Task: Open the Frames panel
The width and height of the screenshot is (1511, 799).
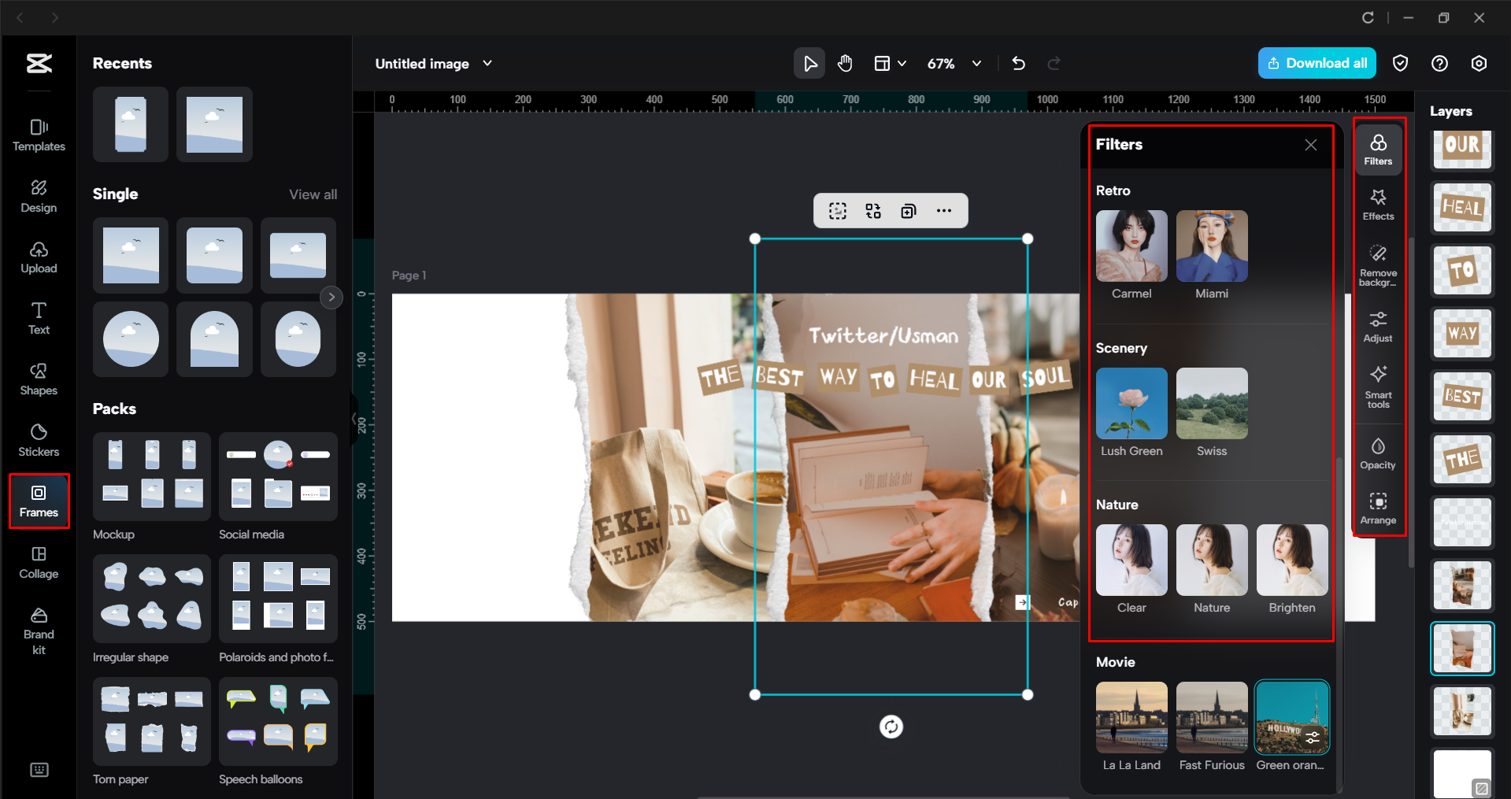Action: tap(39, 501)
